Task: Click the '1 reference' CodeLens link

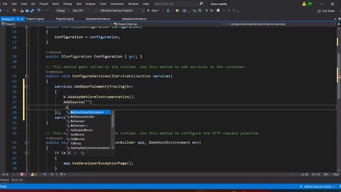Action: 53,52
